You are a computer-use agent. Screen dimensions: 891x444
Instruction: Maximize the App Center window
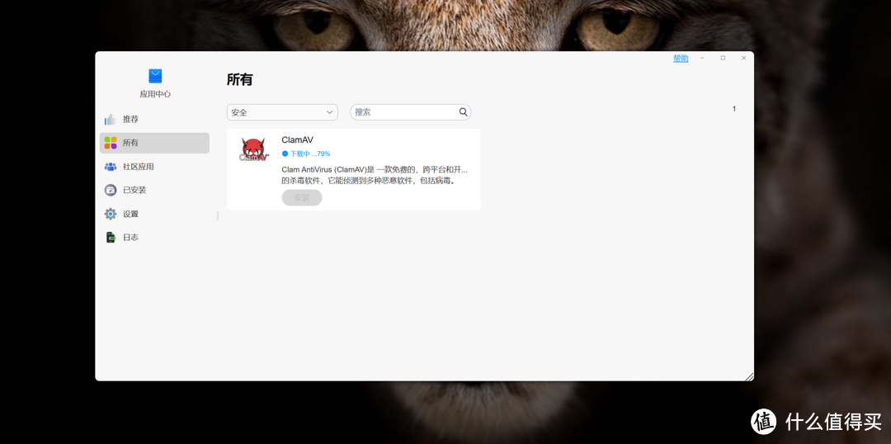tap(723, 58)
